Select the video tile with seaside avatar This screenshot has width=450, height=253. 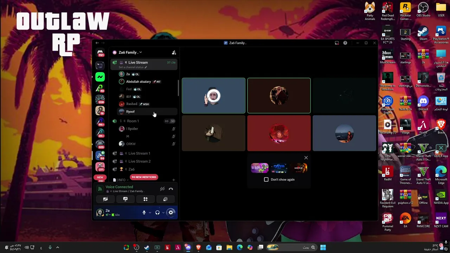point(344,133)
